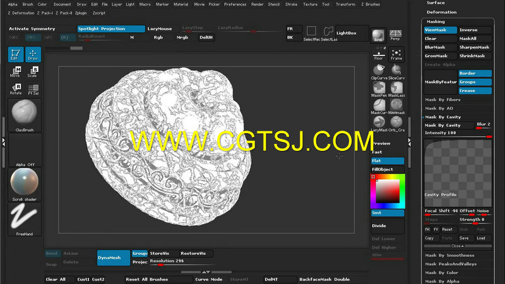Image resolution: width=505 pixels, height=284 pixels.
Task: Toggle the Smt smoothing button
Action: click(x=388, y=213)
